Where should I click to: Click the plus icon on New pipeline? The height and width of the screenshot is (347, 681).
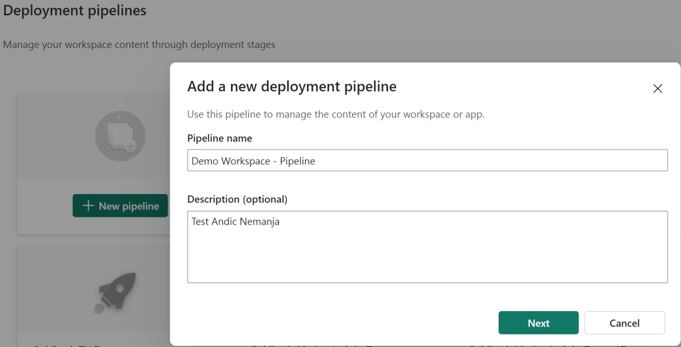click(x=88, y=206)
